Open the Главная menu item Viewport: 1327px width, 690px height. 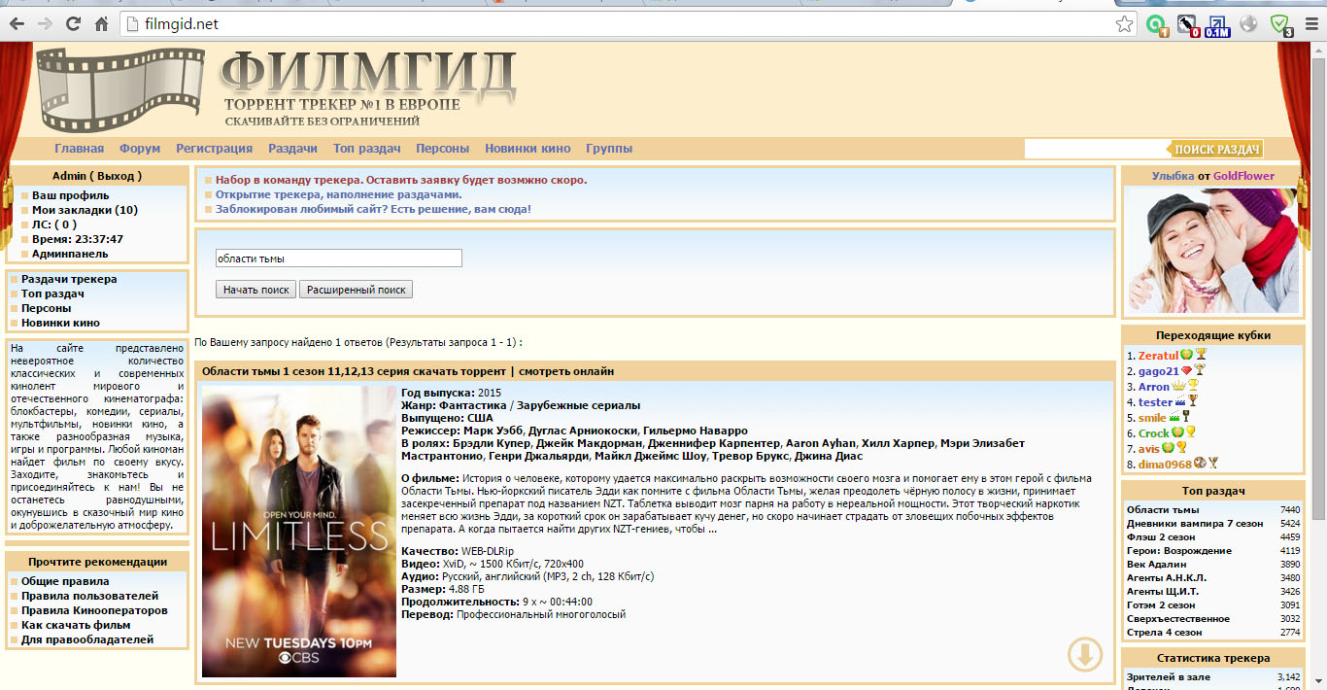[79, 149]
